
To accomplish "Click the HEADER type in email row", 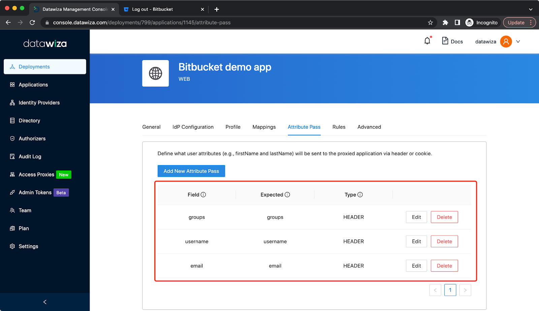I will [x=353, y=266].
